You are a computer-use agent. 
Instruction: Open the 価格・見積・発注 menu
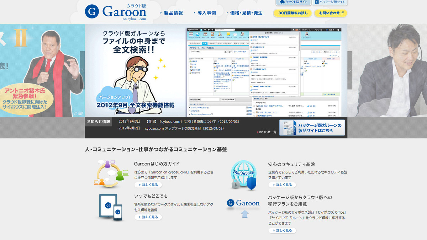244,13
